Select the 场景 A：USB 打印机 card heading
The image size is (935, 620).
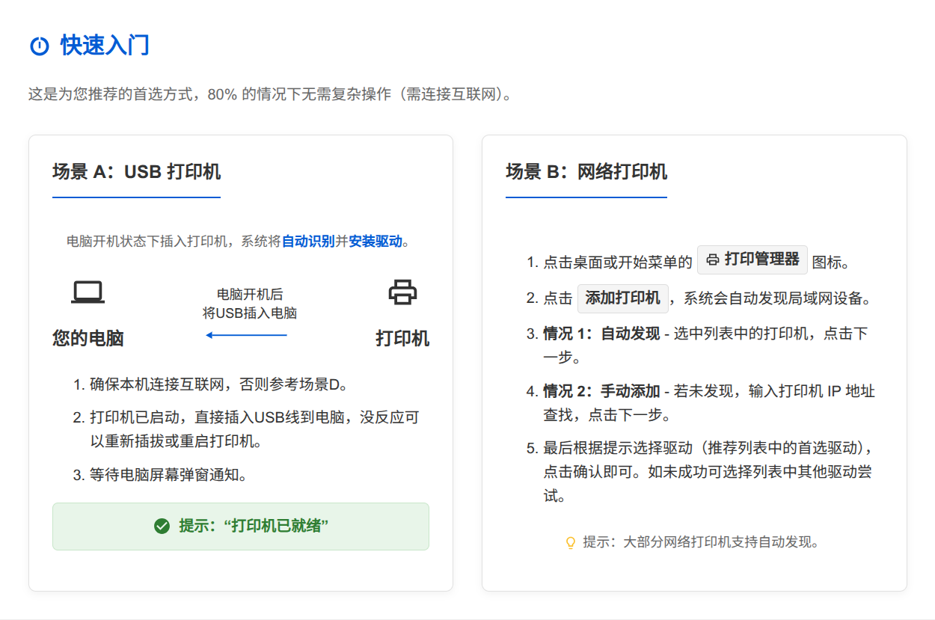(135, 172)
